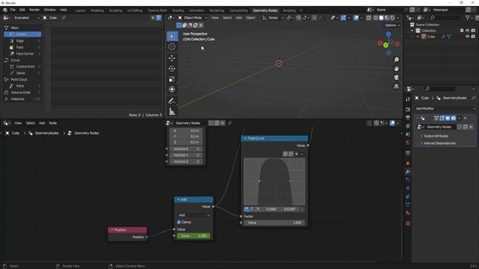
Task: Toggle Collection exclude checkbox in outliner
Action: [462, 31]
